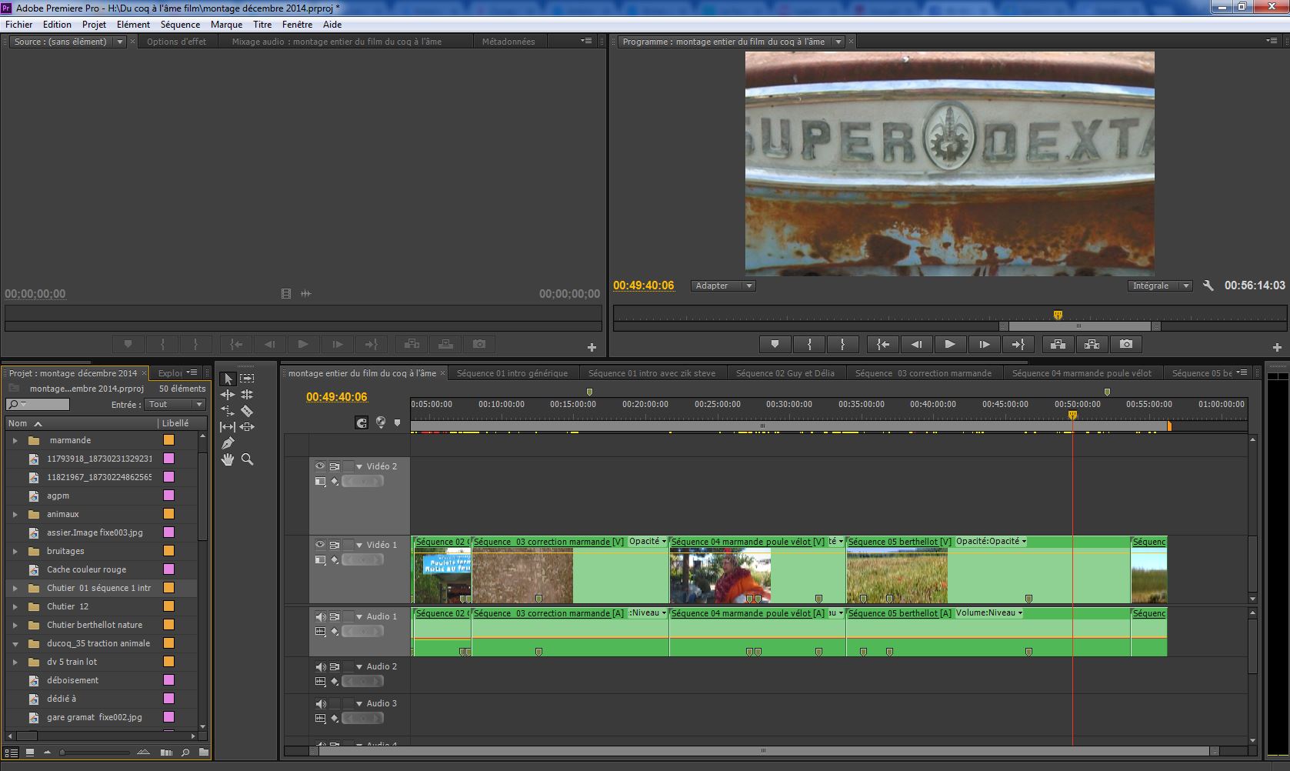Open the Marque menu

click(x=227, y=25)
